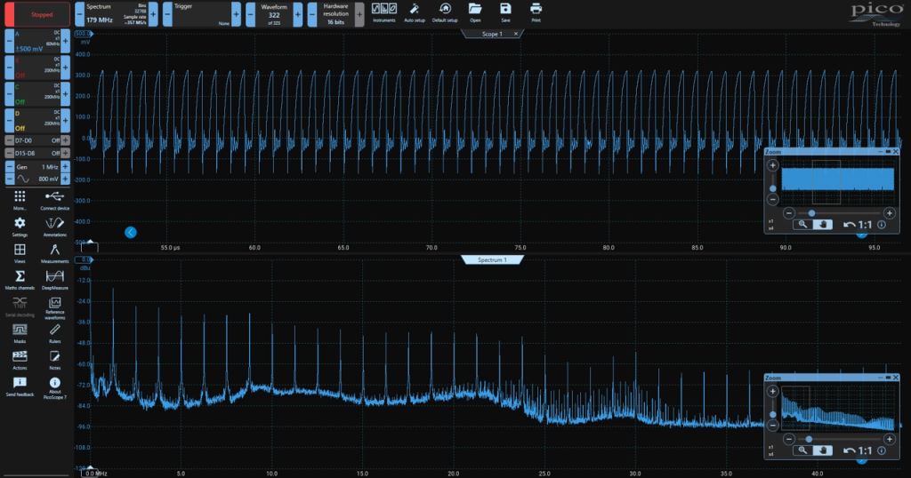Select magnifier tool in Spectrum Zoom panel
Viewport: 911px width, 478px height.
click(x=802, y=450)
